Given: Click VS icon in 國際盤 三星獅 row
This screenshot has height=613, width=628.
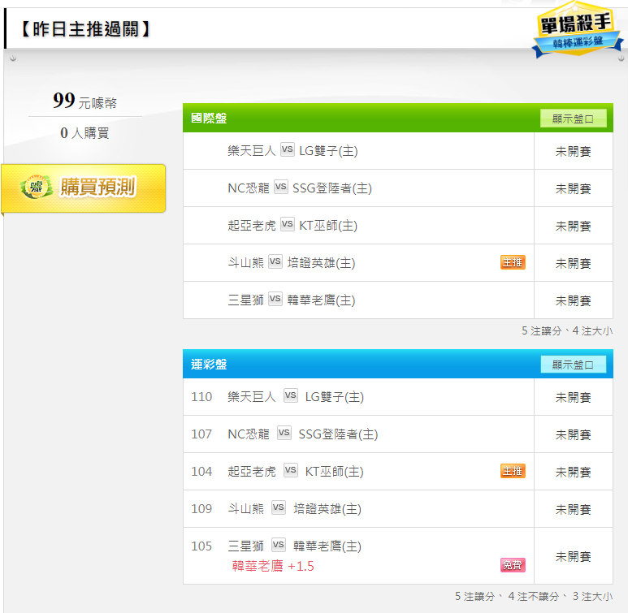Looking at the screenshot, I should coord(275,299).
